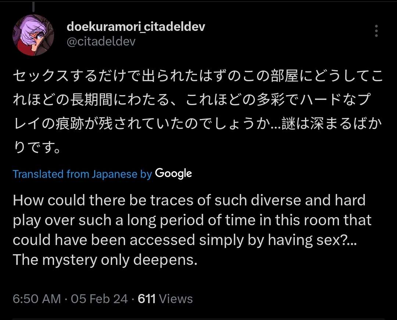Click the "How could there be traces" line

(189, 200)
